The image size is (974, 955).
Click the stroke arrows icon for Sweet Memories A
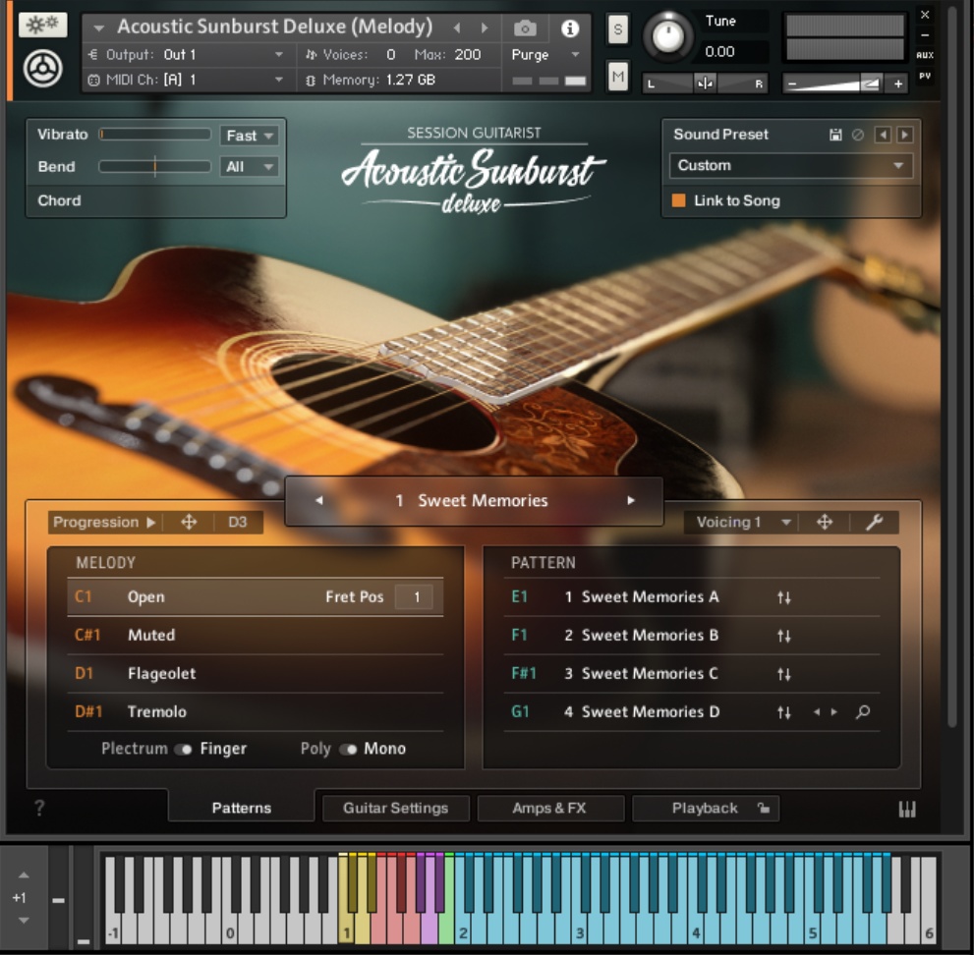pyautogui.click(x=784, y=597)
